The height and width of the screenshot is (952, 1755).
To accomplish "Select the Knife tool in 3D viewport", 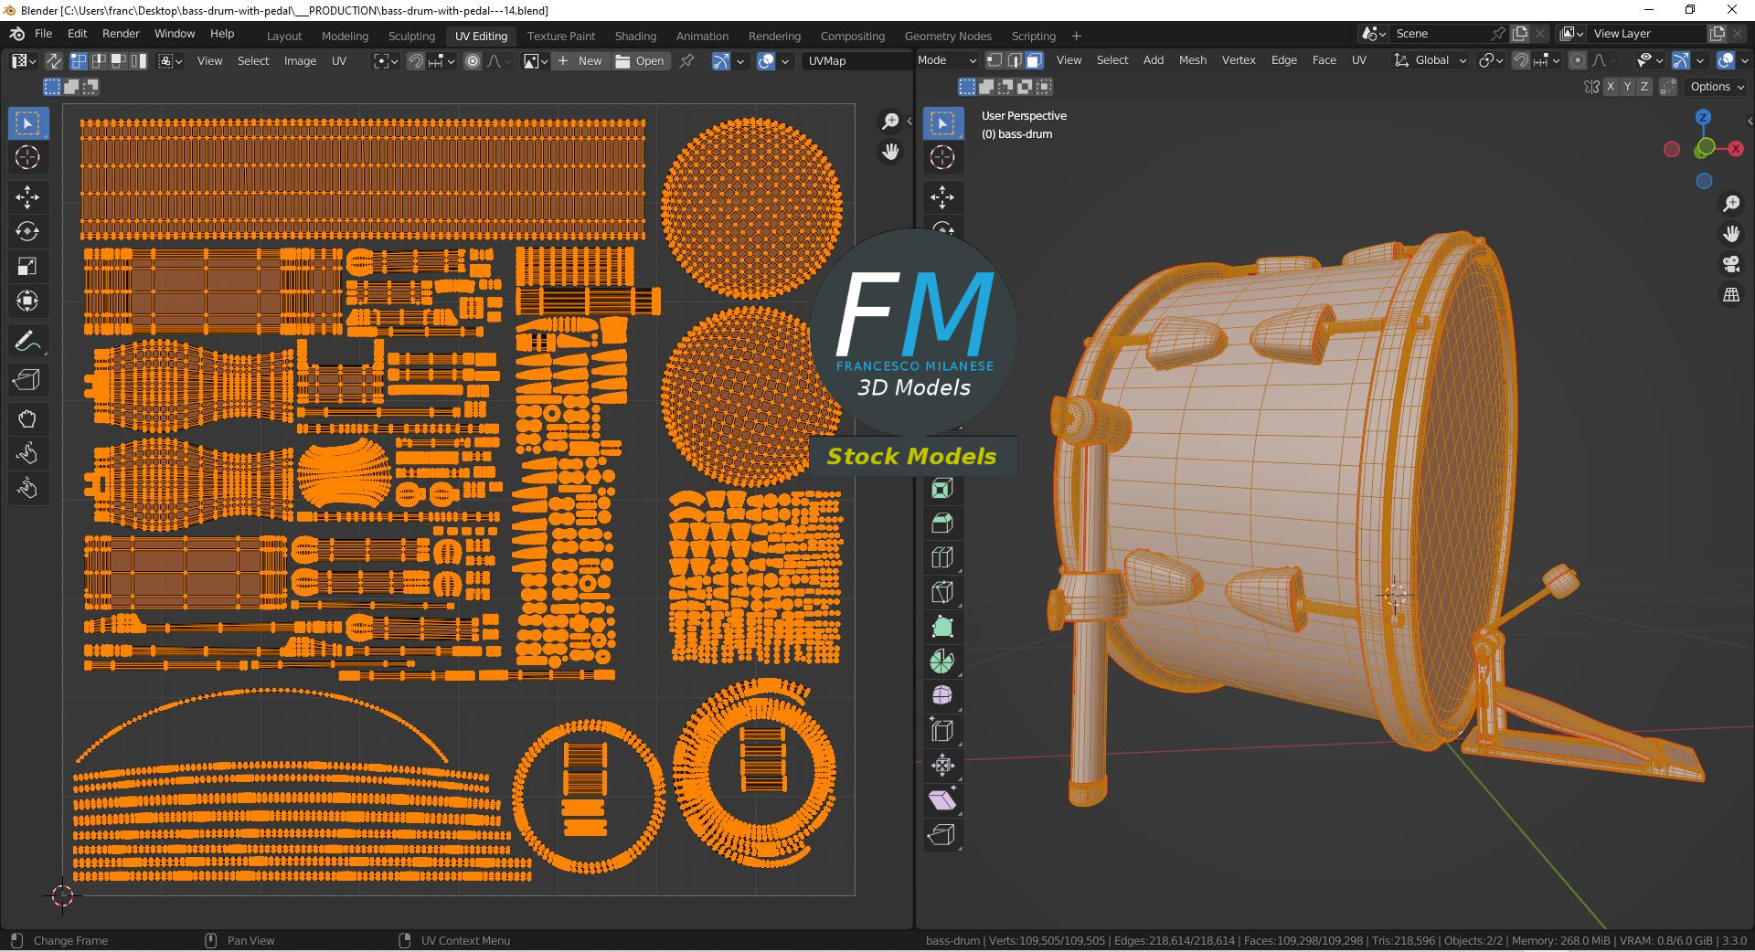I will coord(942,592).
